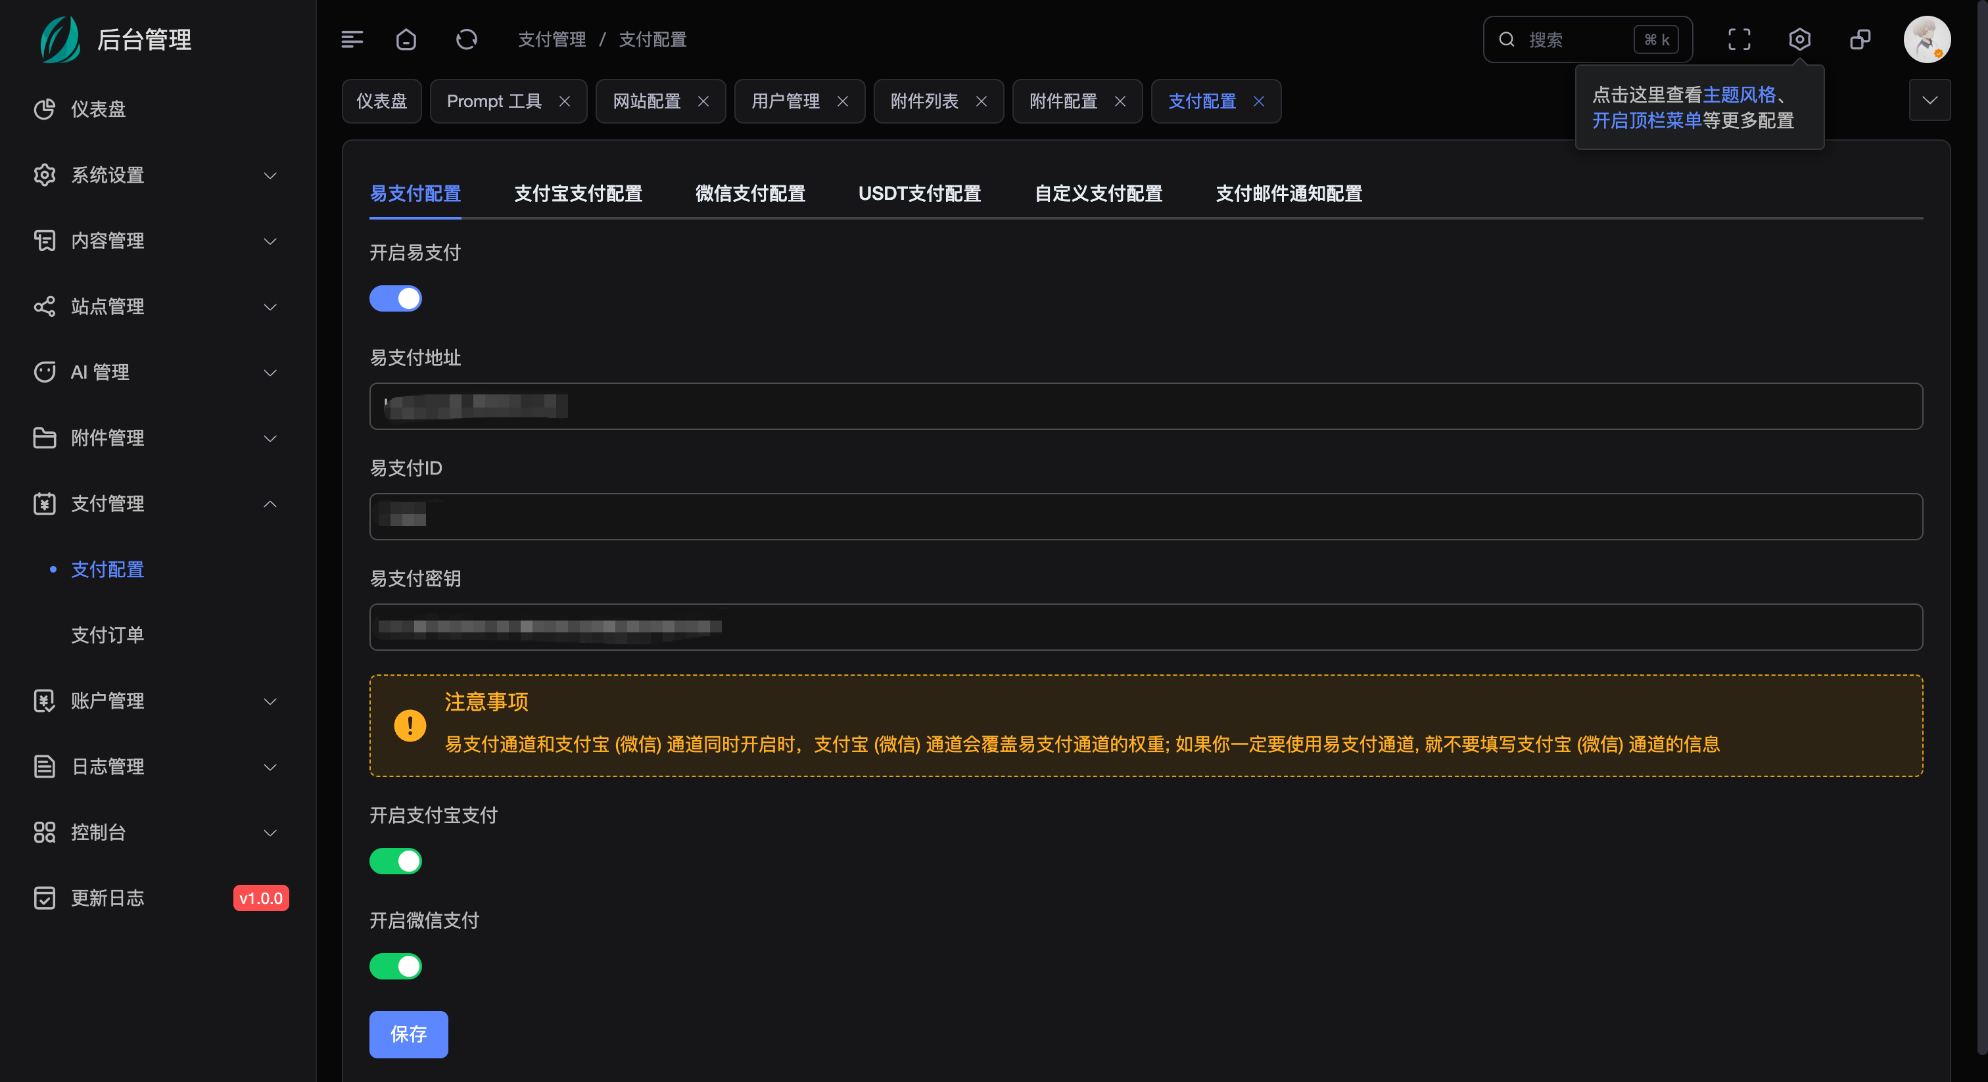Click the 易支付ID input field
Viewport: 1988px width, 1082px height.
tap(1145, 516)
